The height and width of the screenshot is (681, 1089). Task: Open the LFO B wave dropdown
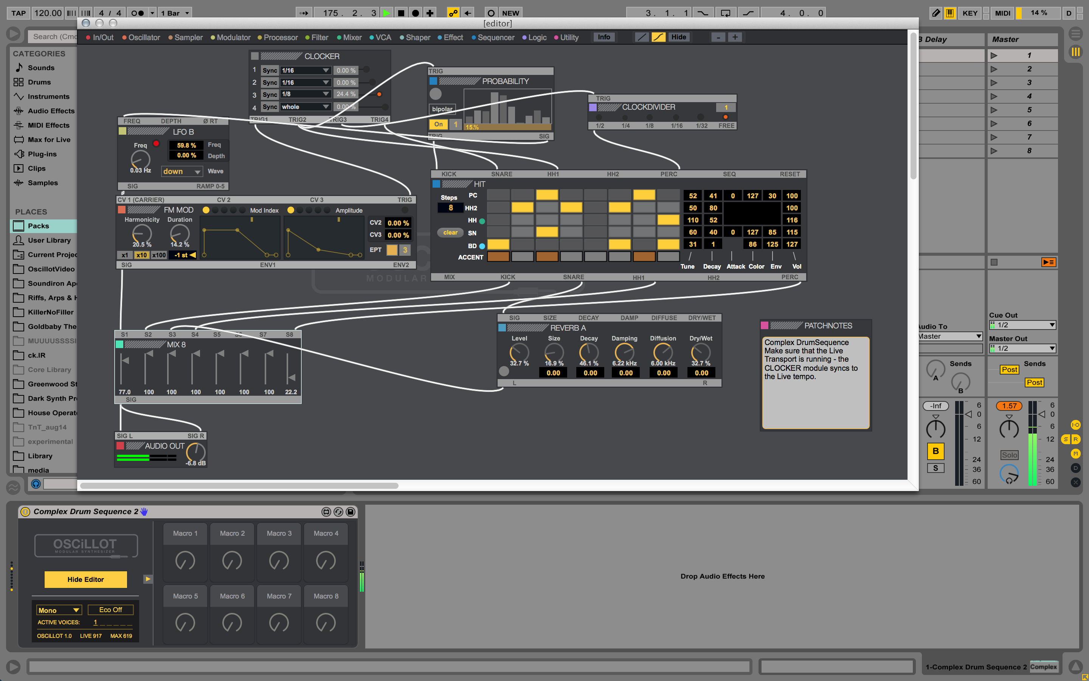click(182, 172)
